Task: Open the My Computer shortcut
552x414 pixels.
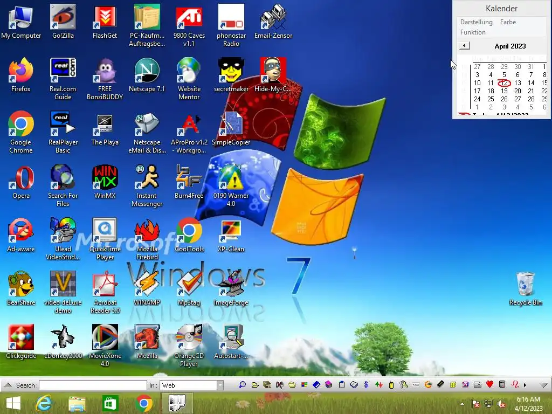Action: click(x=21, y=22)
